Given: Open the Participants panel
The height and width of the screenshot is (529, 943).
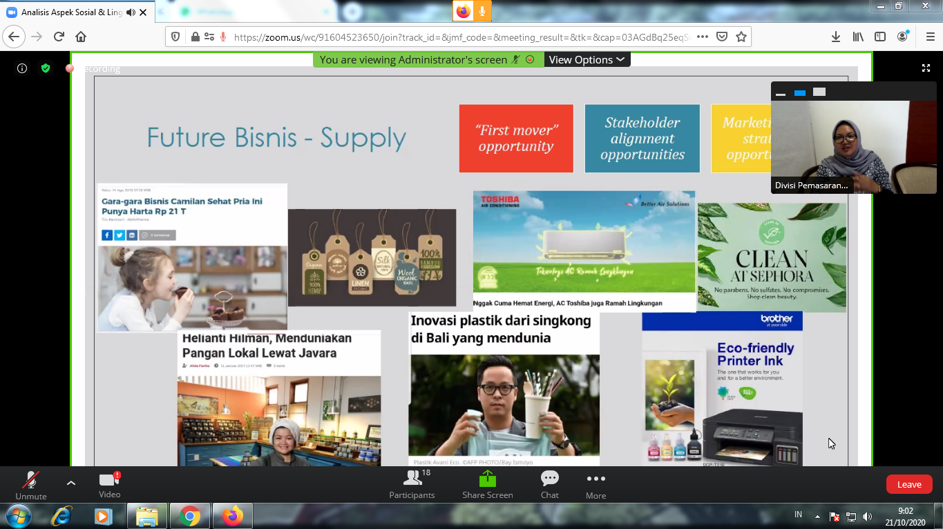Looking at the screenshot, I should pyautogui.click(x=412, y=485).
